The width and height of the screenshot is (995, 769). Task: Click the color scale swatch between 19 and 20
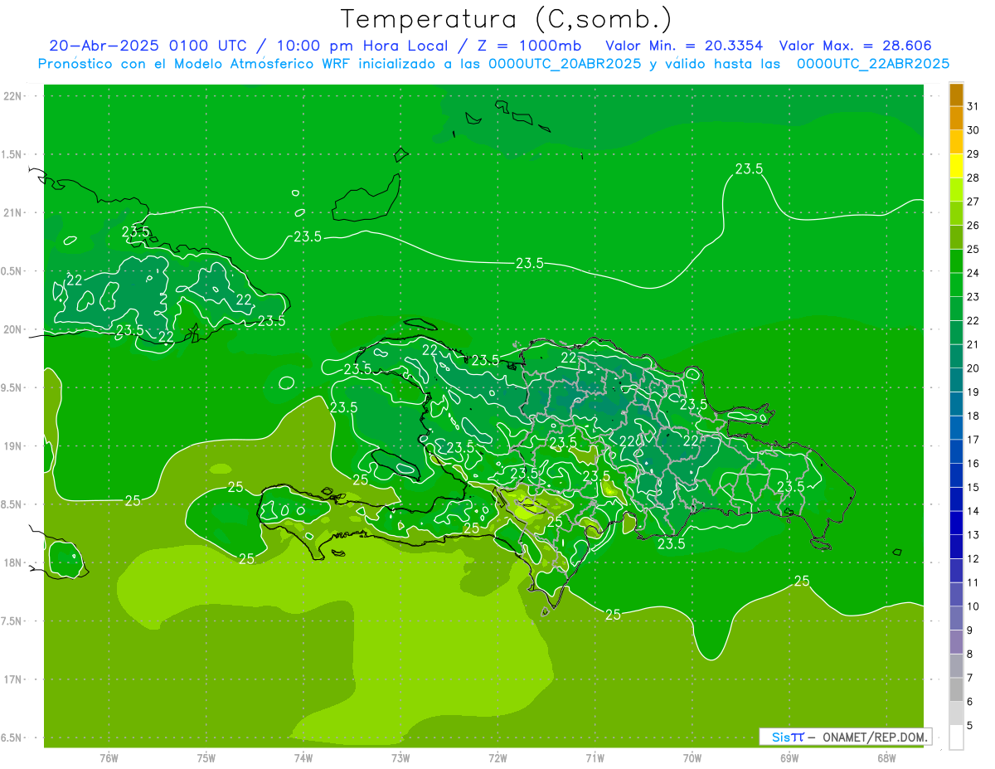coord(957,381)
